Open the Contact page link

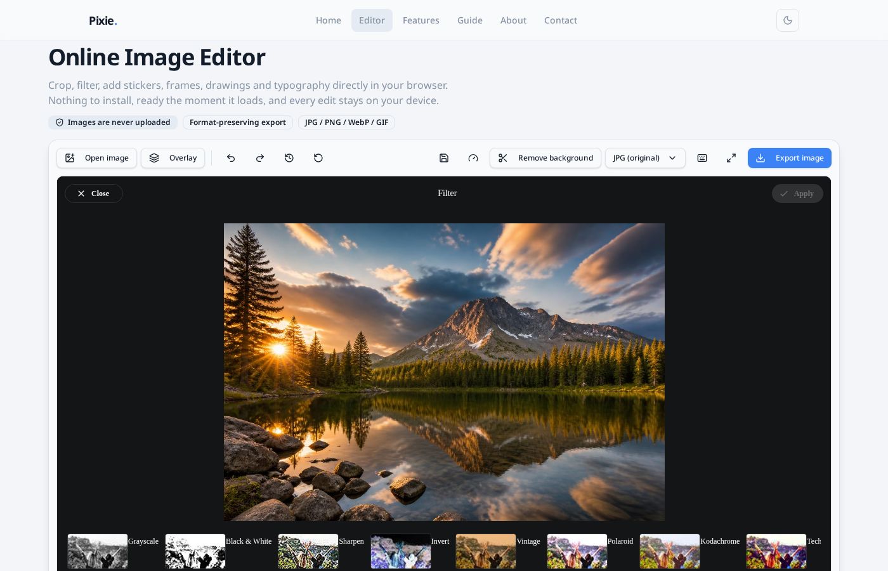tap(561, 20)
